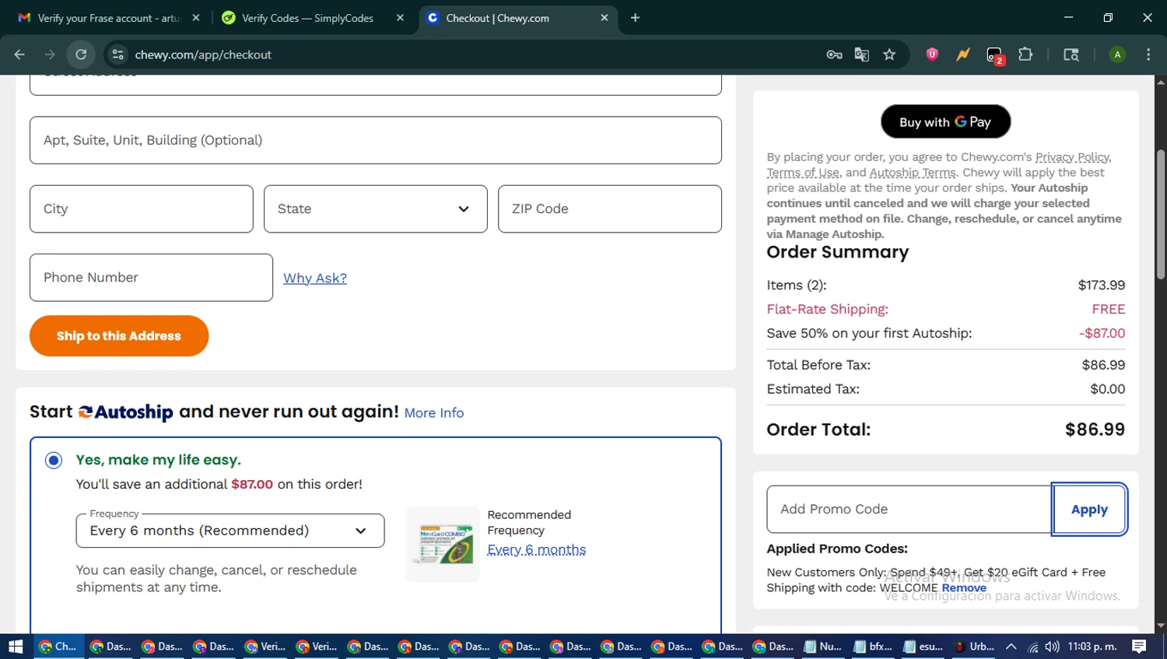Open the bfx... notepad taskbar item

[x=873, y=647]
